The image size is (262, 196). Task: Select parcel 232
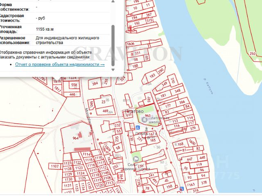click(x=117, y=125)
